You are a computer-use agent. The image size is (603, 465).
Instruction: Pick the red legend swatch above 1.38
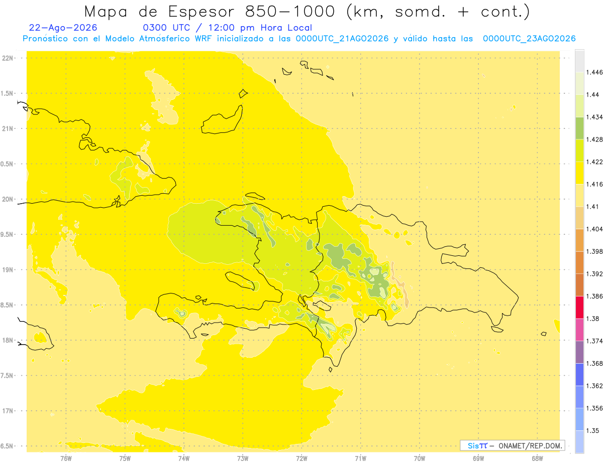tap(579, 307)
